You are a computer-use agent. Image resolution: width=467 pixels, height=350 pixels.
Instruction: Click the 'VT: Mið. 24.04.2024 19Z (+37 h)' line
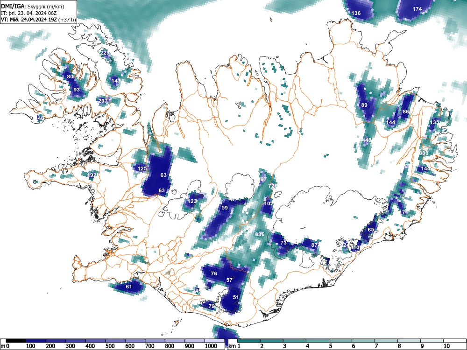pos(38,20)
